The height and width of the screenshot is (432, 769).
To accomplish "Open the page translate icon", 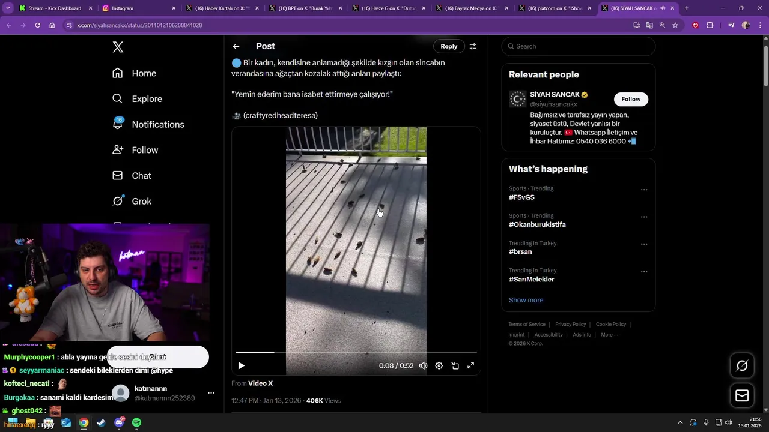I will 649,25.
